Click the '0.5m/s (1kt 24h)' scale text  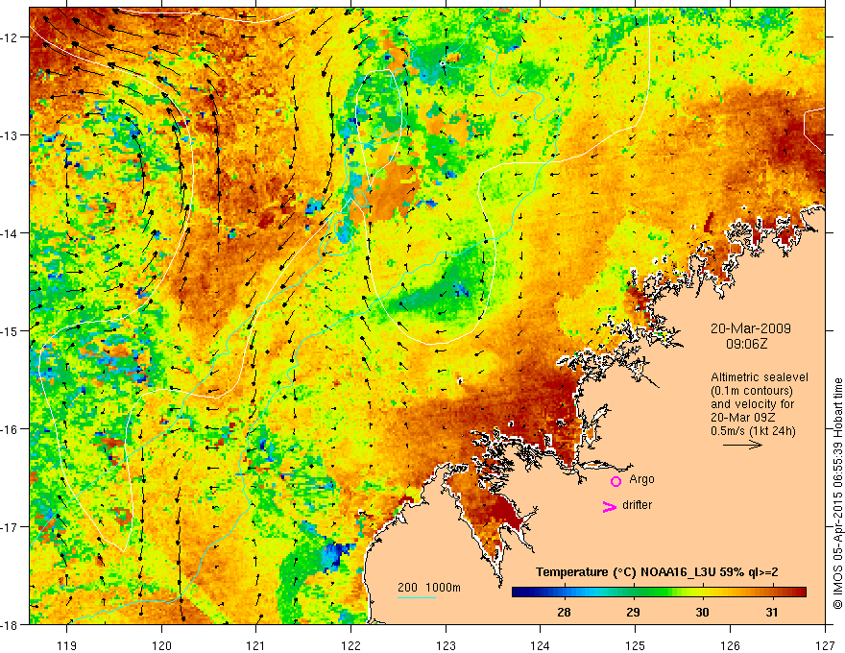tap(753, 431)
